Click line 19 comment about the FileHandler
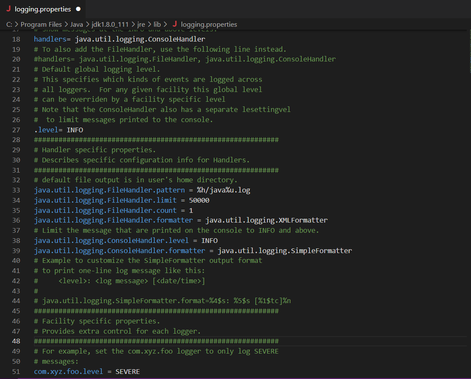The width and height of the screenshot is (471, 379). [160, 49]
